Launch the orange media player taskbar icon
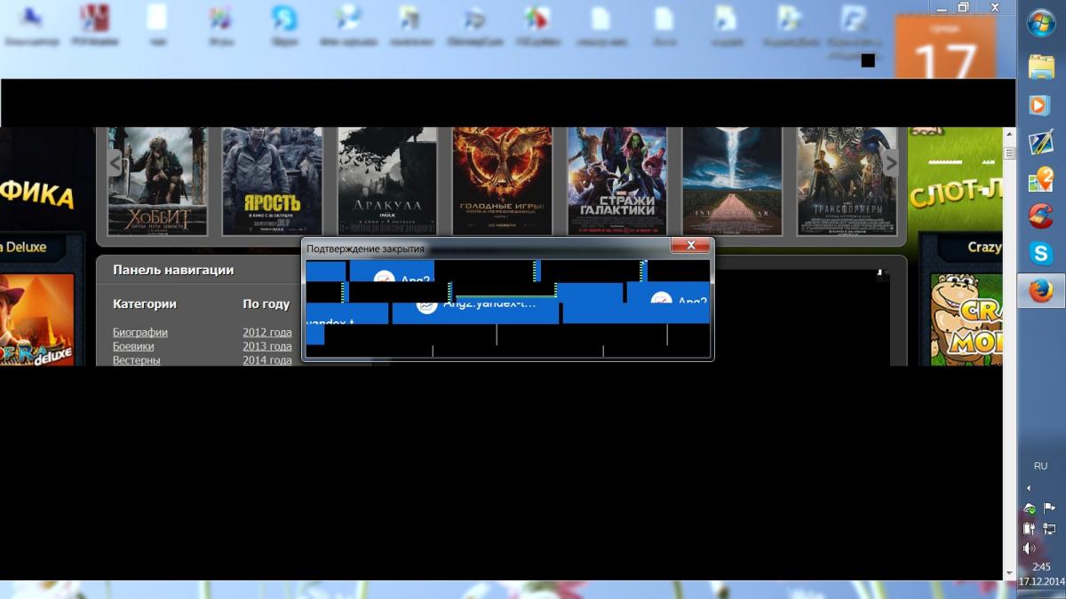 [1040, 105]
